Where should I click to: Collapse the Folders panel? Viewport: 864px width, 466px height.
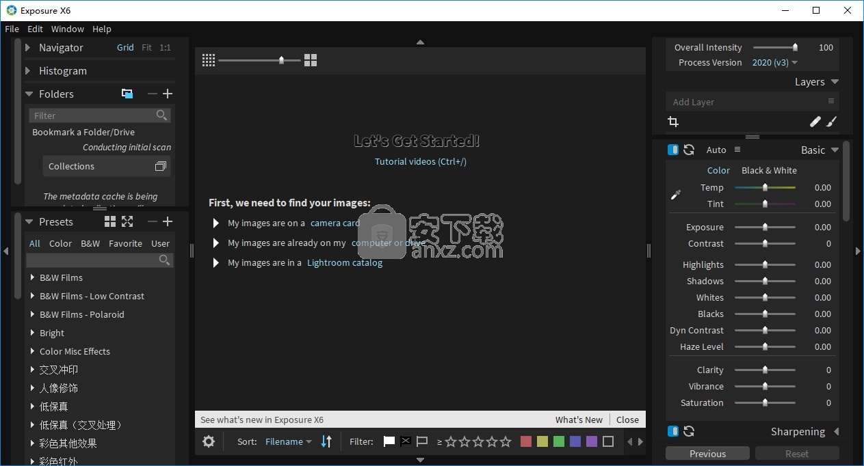29,94
